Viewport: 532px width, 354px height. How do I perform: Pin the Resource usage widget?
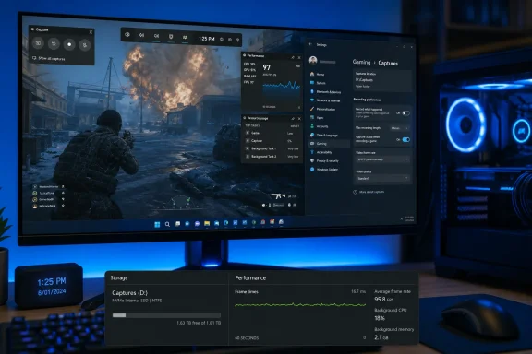click(x=293, y=119)
